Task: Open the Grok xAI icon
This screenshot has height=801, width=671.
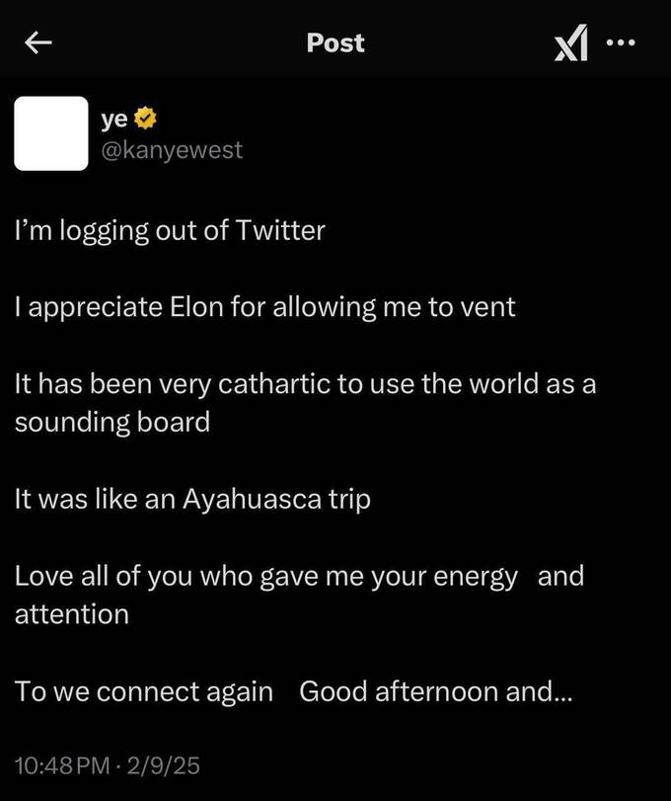Action: pos(571,42)
